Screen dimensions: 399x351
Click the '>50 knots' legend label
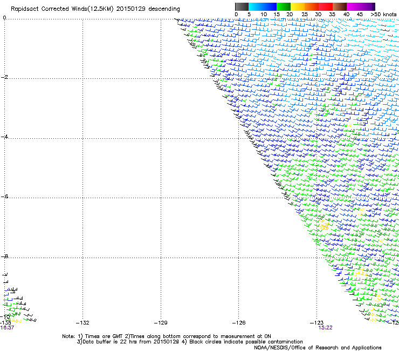[x=384, y=15]
